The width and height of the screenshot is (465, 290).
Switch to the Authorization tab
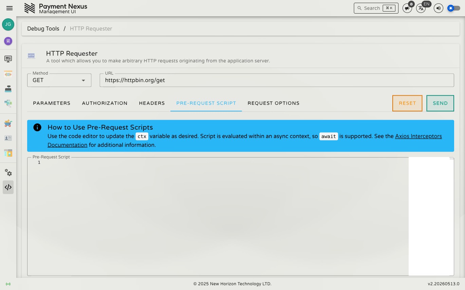click(x=105, y=103)
